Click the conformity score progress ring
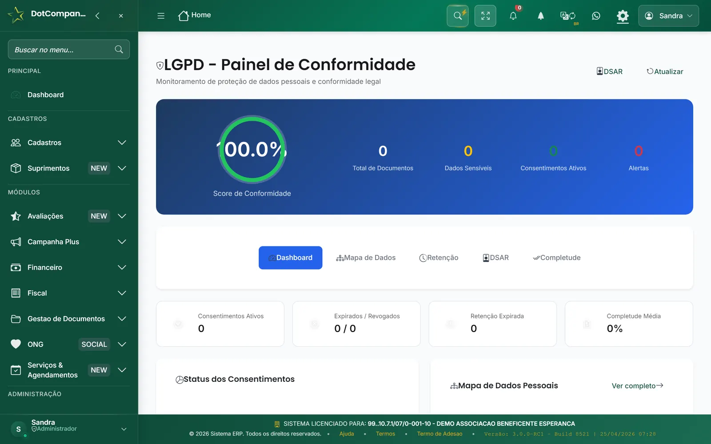This screenshot has height=444, width=711. tap(252, 149)
